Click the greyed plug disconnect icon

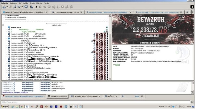point(11,7)
